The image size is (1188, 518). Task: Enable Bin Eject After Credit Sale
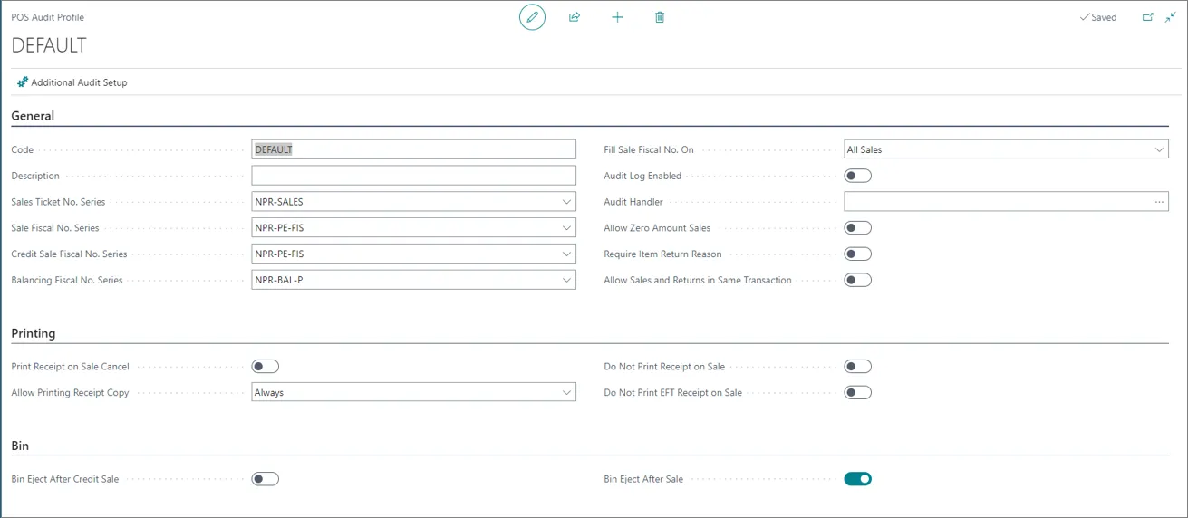[265, 479]
